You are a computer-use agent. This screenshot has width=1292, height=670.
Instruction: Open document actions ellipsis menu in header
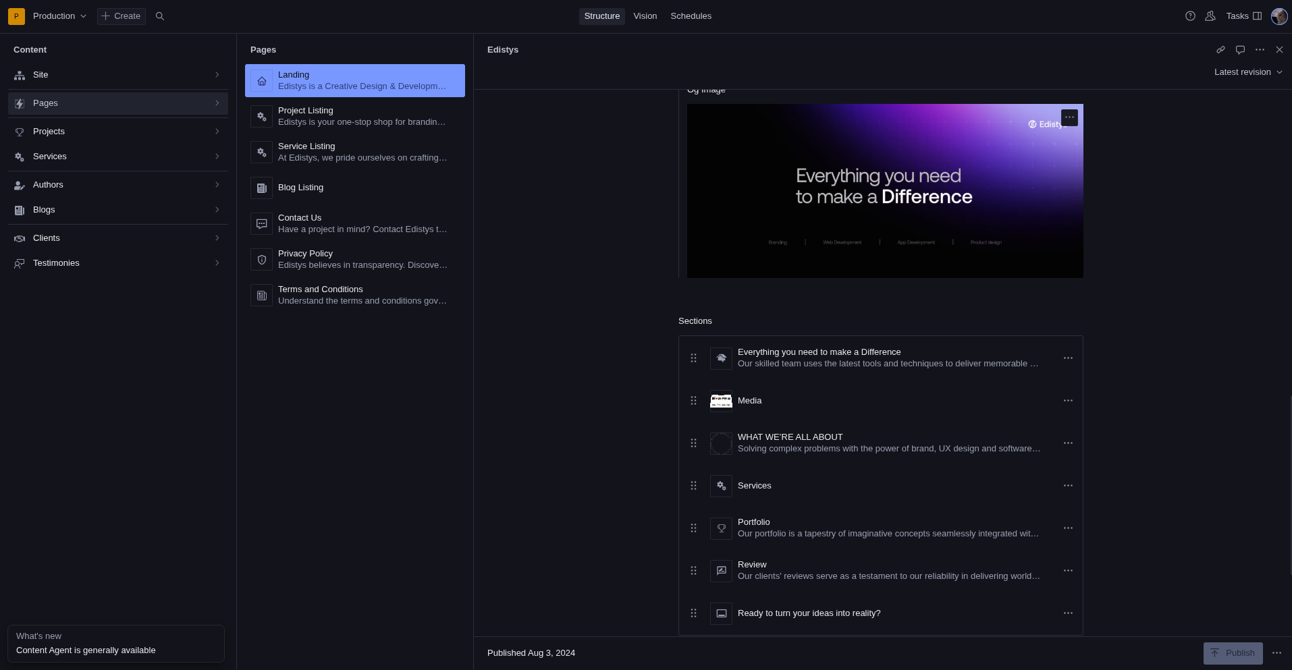pyautogui.click(x=1260, y=50)
